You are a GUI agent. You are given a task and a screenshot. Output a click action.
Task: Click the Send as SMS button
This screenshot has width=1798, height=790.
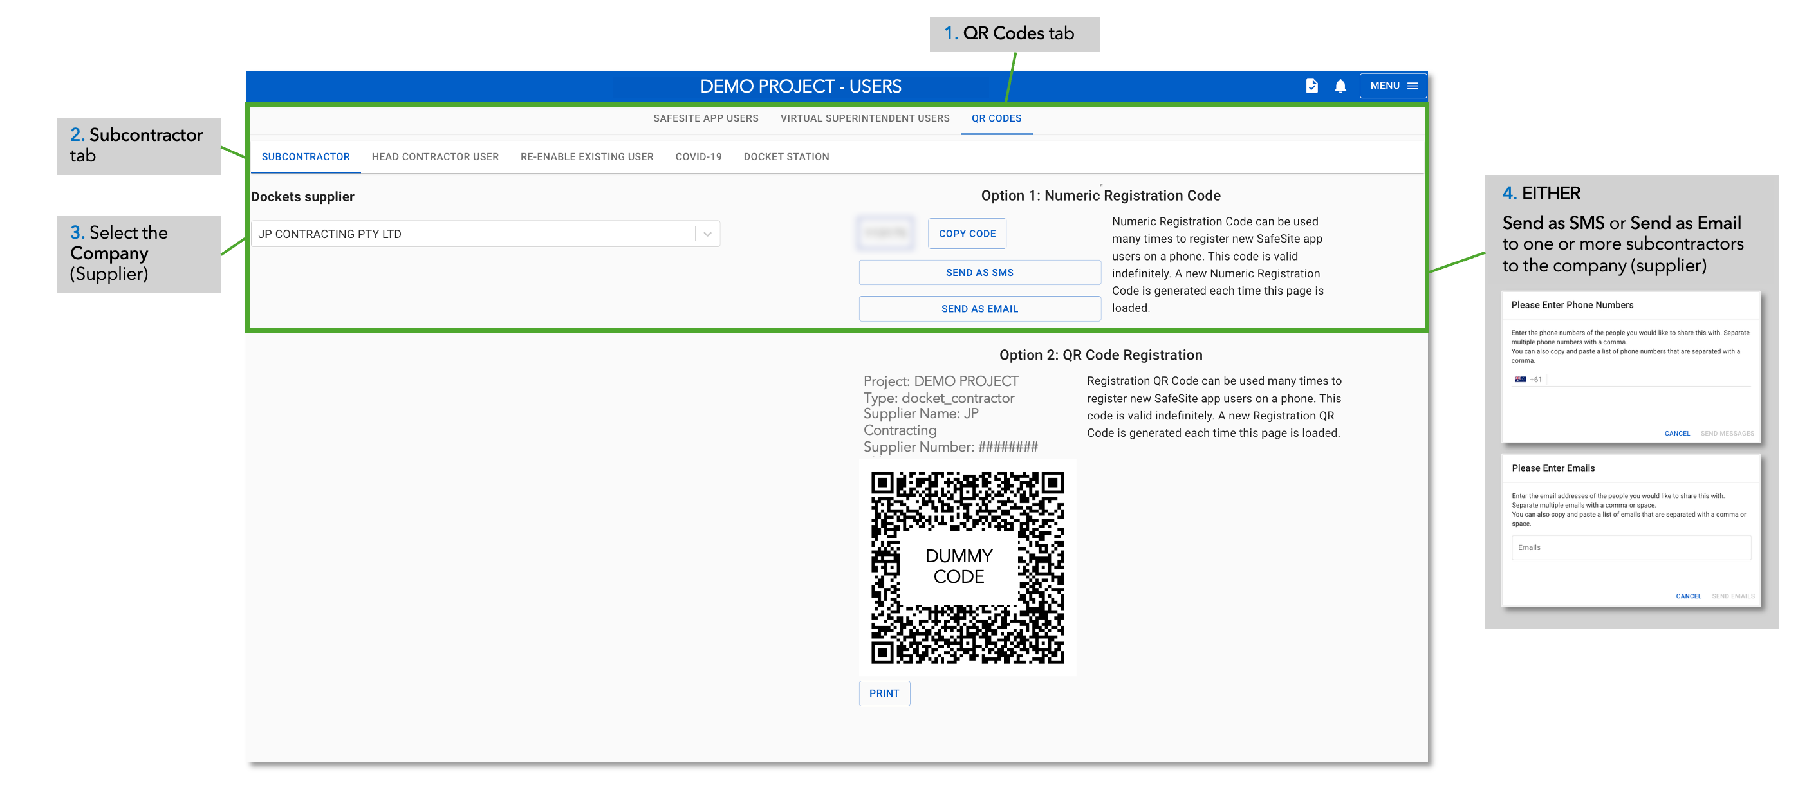[979, 273]
